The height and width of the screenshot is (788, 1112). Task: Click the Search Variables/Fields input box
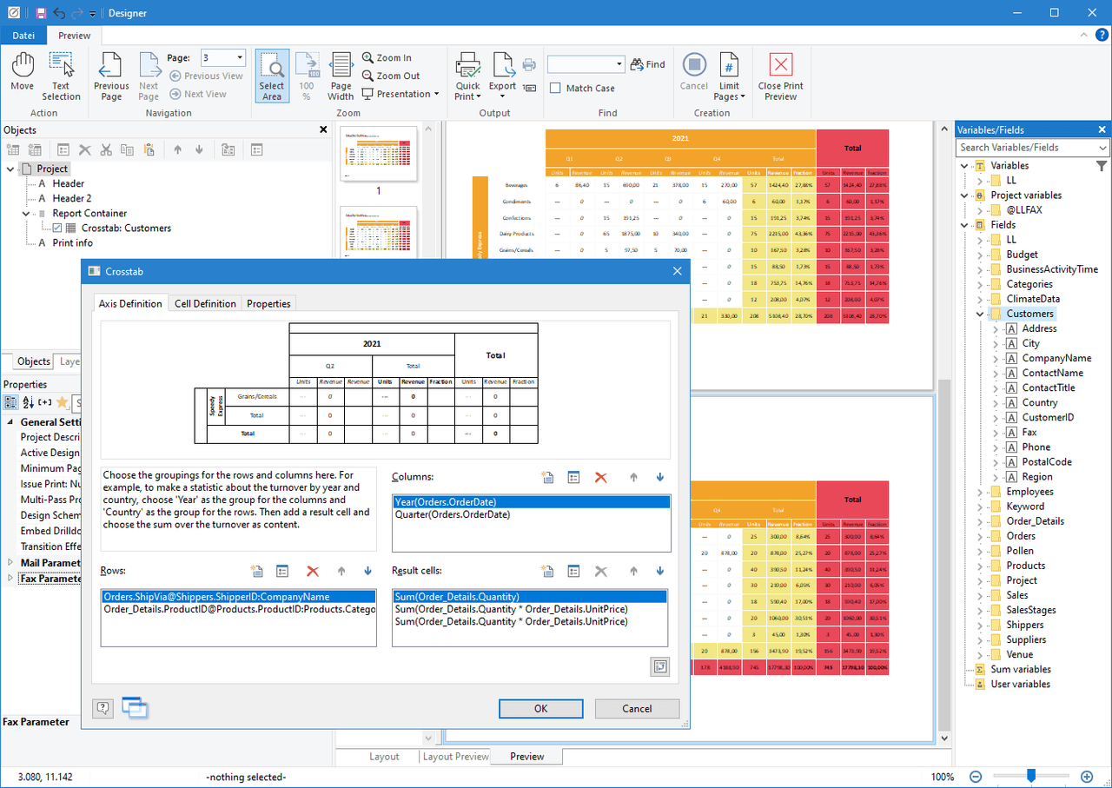1025,148
